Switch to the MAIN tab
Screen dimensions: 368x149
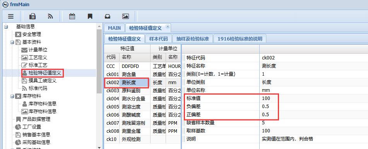114,28
